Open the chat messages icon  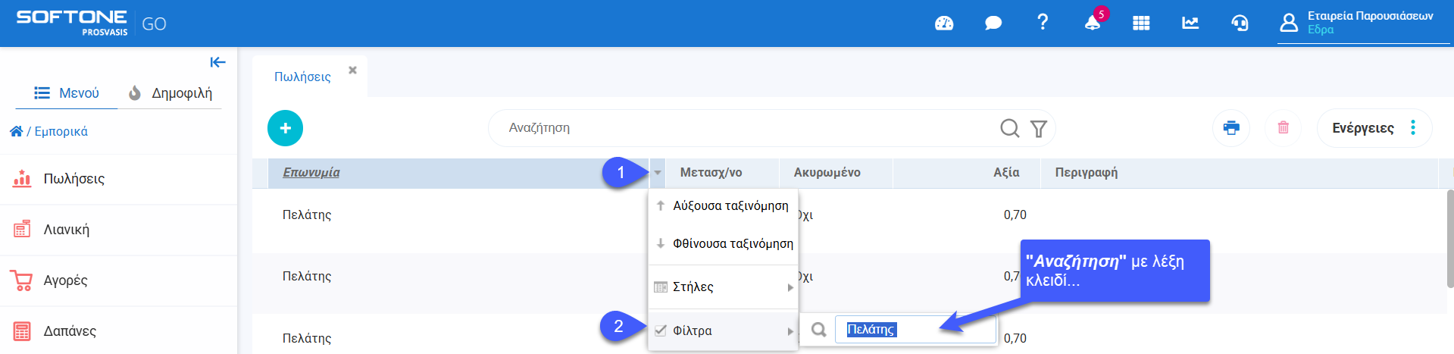pyautogui.click(x=993, y=23)
